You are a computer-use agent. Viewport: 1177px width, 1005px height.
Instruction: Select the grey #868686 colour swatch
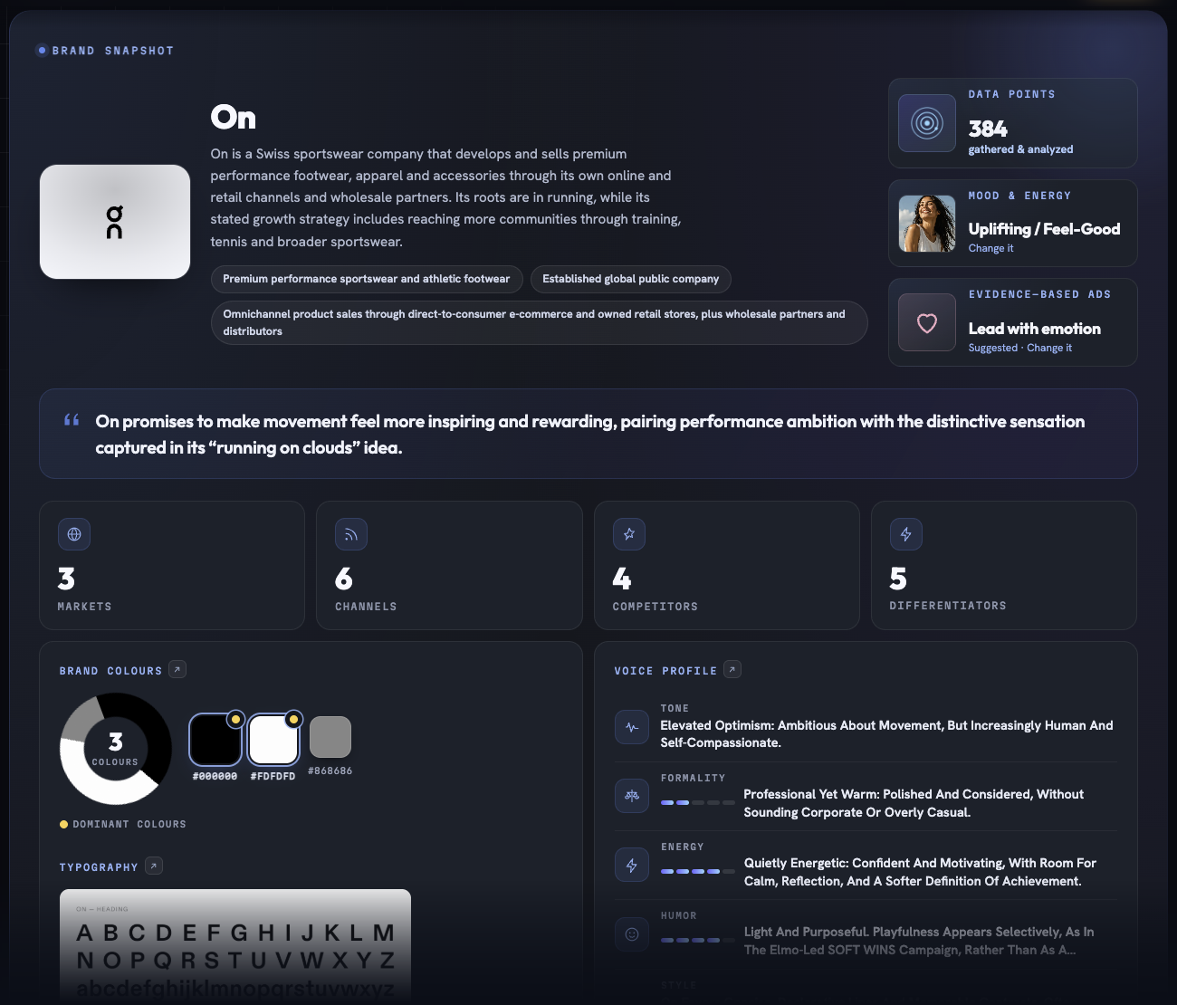click(330, 737)
